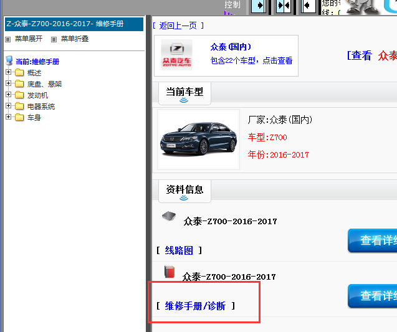Click the red book icon above 维修手册
397x332 pixels.
tap(170, 272)
